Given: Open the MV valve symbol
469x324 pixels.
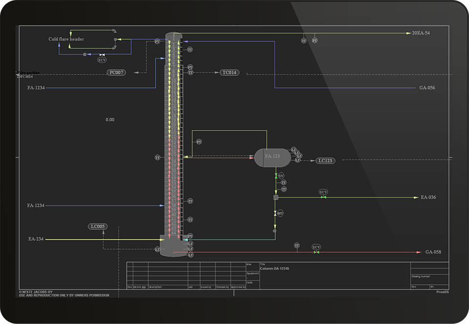Looking at the screenshot, I should (x=276, y=214).
